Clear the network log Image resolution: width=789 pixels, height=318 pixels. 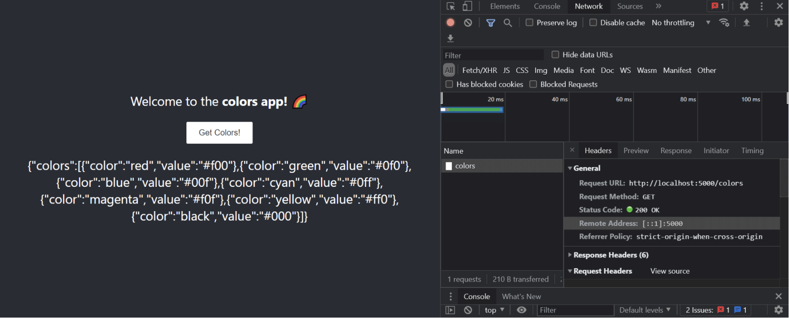468,22
